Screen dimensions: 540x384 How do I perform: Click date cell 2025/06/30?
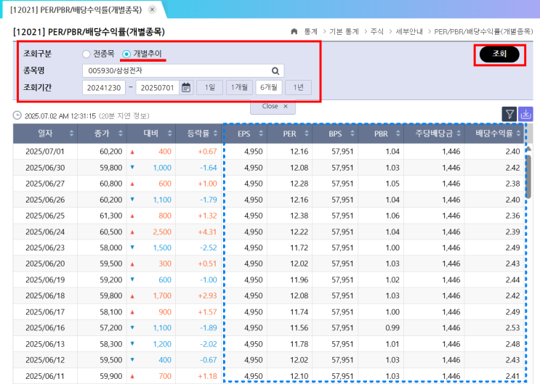click(45, 168)
